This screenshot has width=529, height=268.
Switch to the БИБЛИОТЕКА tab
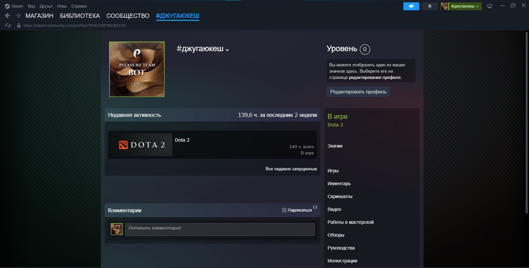pyautogui.click(x=80, y=16)
